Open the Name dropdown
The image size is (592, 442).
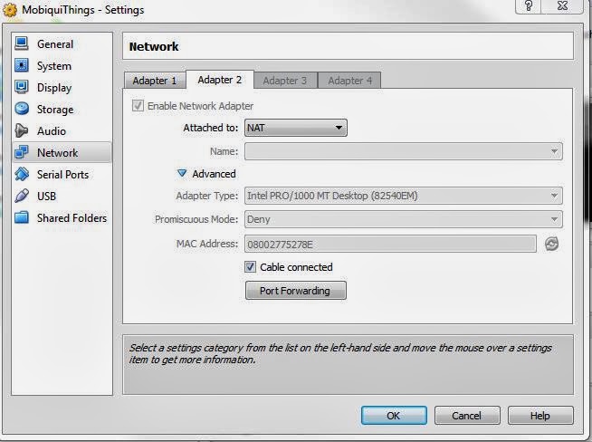click(403, 151)
